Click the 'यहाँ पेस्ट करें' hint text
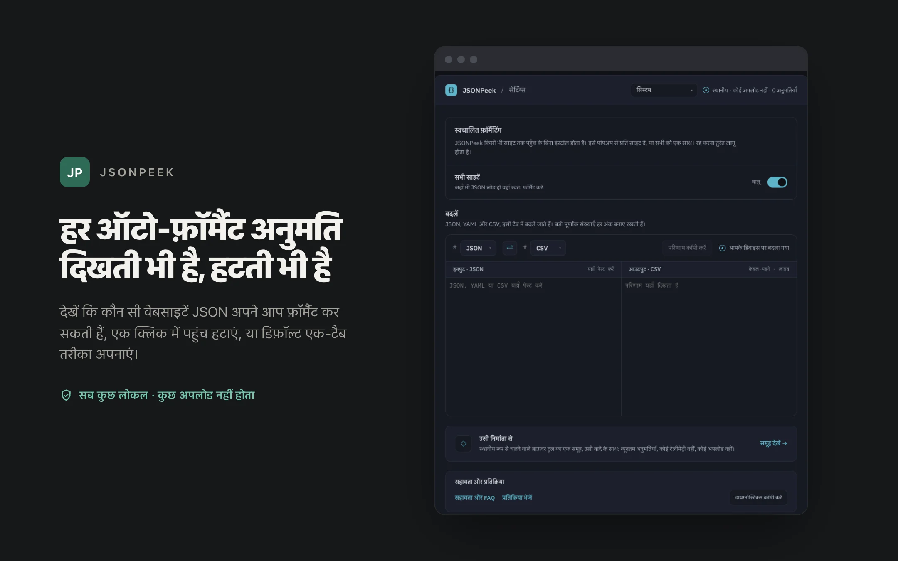898x561 pixels. pyautogui.click(x=601, y=269)
